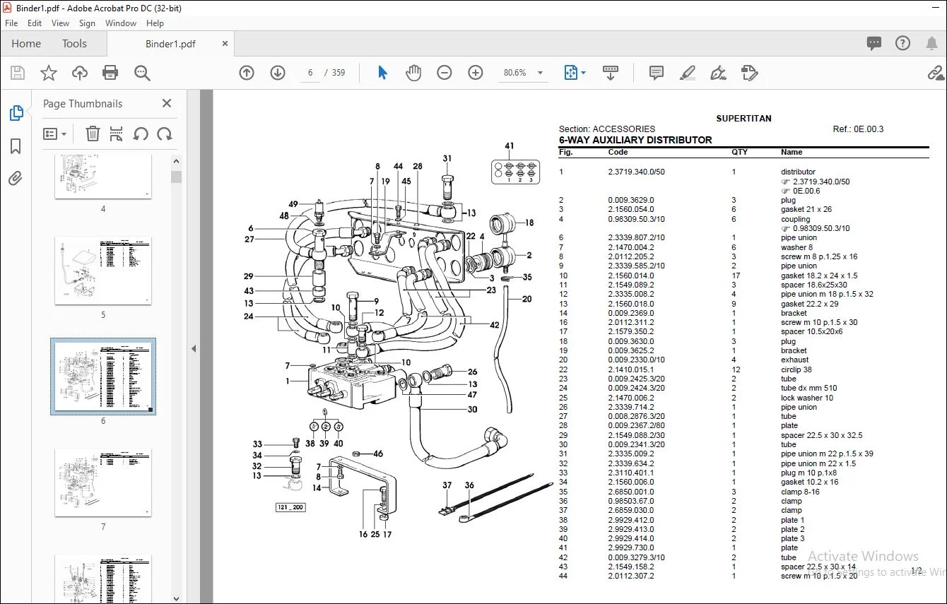The image size is (947, 604).
Task: Open the Fill and Sign tool
Action: pyautogui.click(x=718, y=73)
